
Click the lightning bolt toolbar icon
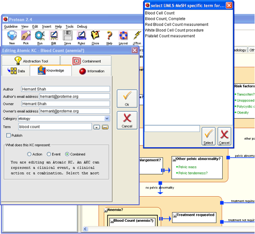[x=137, y=36]
